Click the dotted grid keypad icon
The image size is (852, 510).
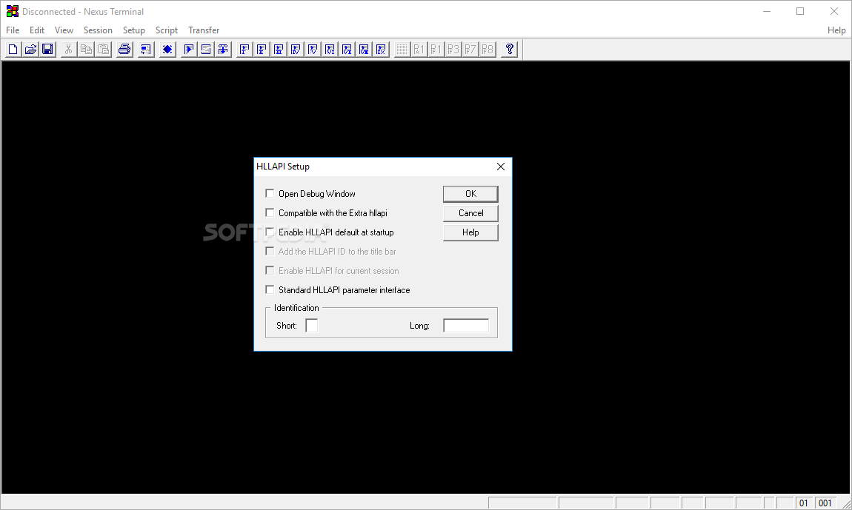[x=402, y=50]
